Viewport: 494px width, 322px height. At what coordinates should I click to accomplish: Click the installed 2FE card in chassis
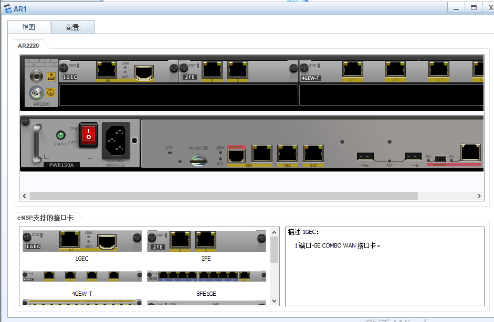[x=238, y=71]
